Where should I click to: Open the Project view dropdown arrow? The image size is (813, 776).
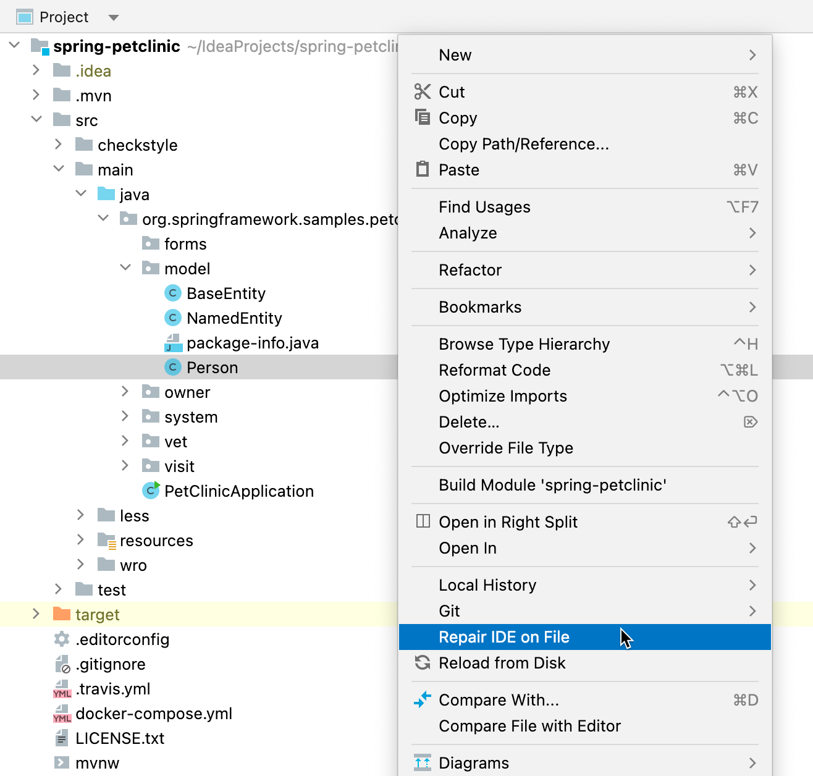(x=114, y=17)
